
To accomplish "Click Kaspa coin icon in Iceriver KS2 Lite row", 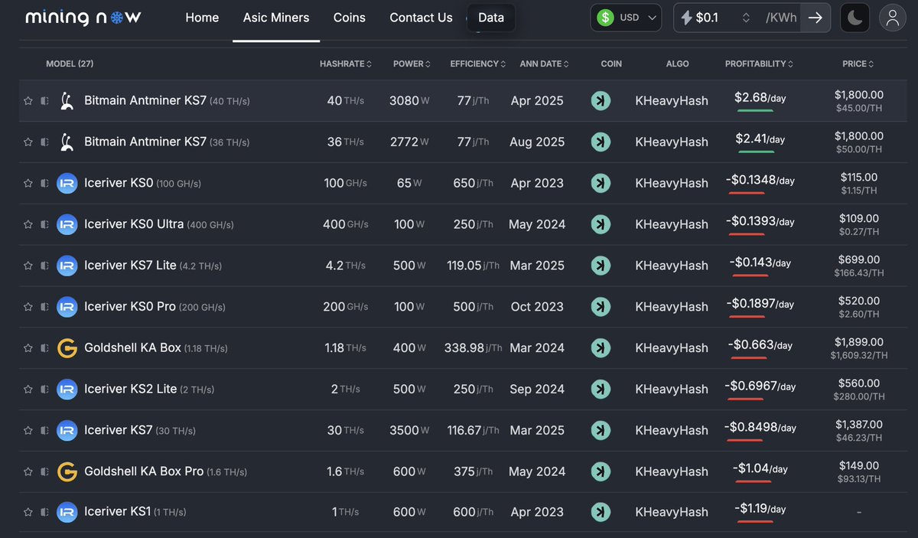I will pos(601,390).
